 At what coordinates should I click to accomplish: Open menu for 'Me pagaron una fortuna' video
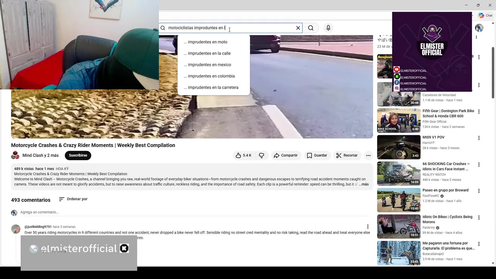pos(479,244)
